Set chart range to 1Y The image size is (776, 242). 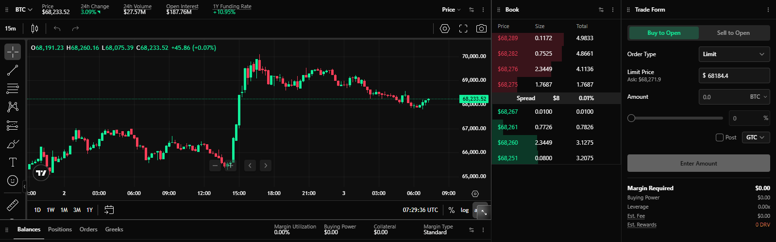[90, 210]
